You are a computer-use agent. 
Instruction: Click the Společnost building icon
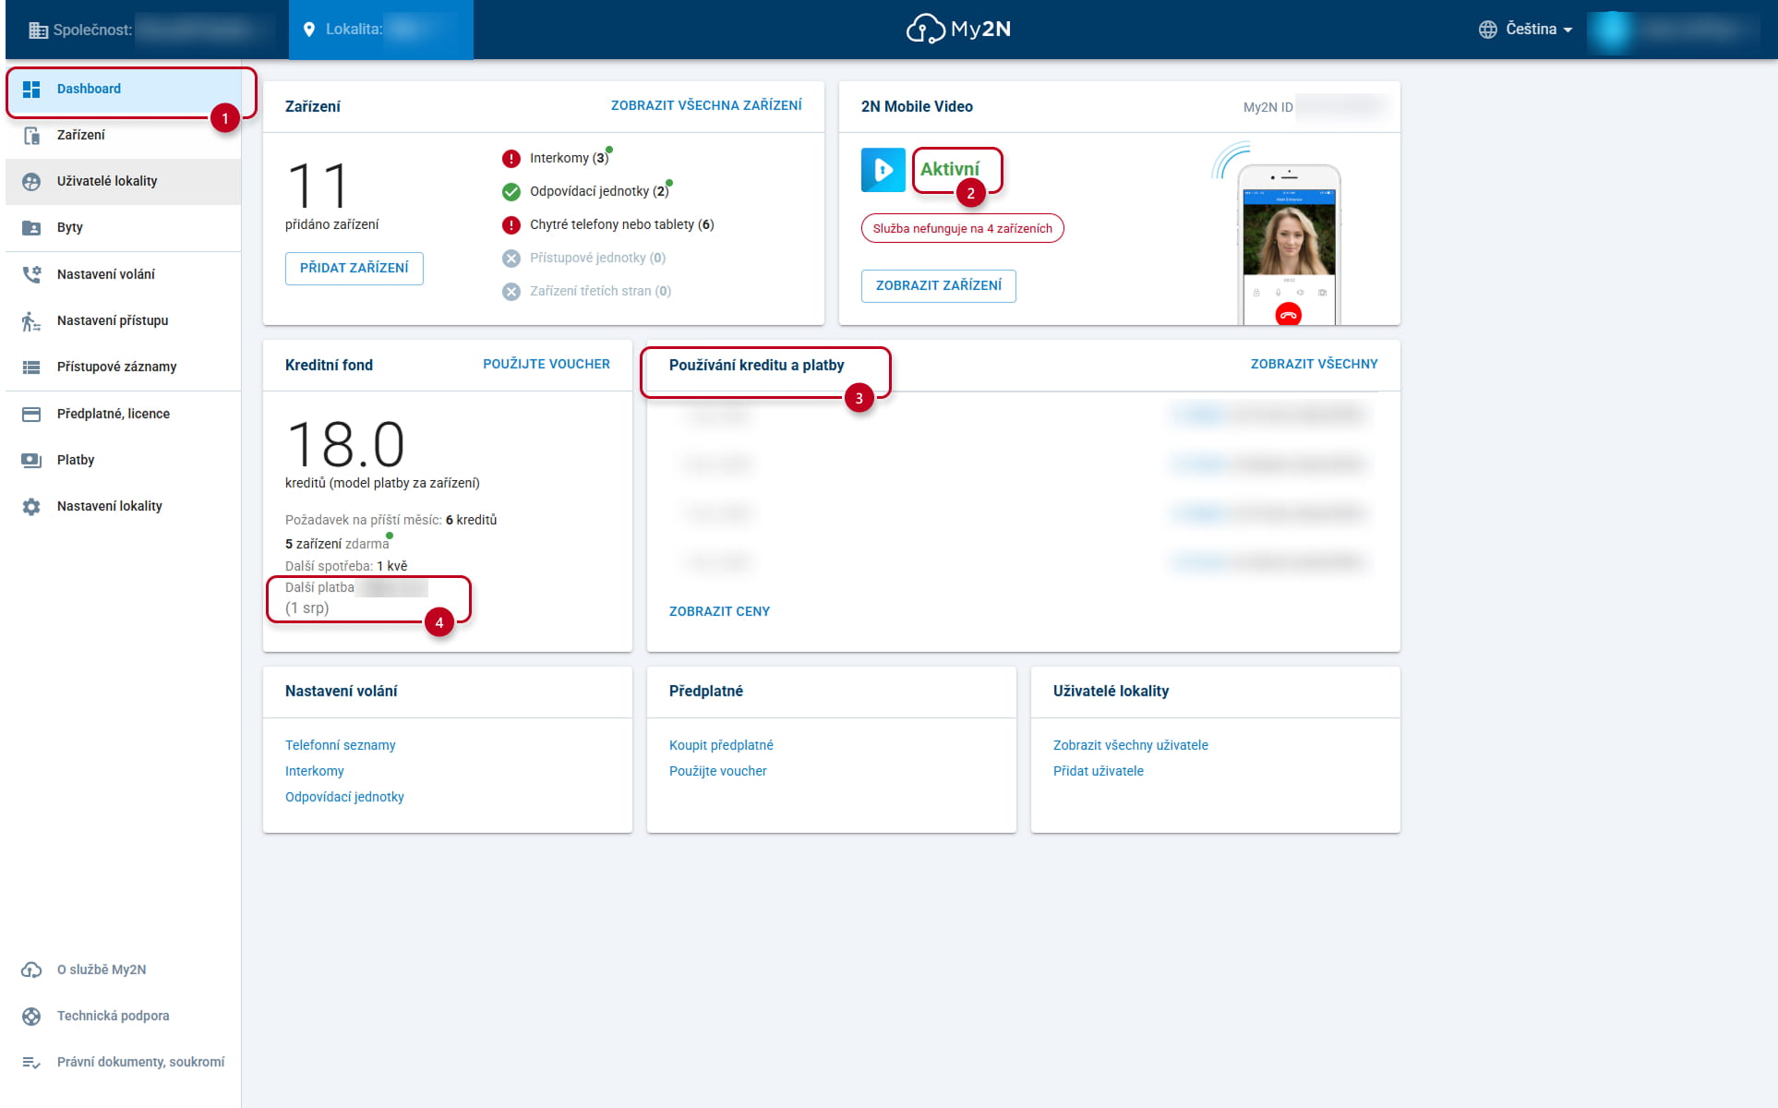(38, 30)
